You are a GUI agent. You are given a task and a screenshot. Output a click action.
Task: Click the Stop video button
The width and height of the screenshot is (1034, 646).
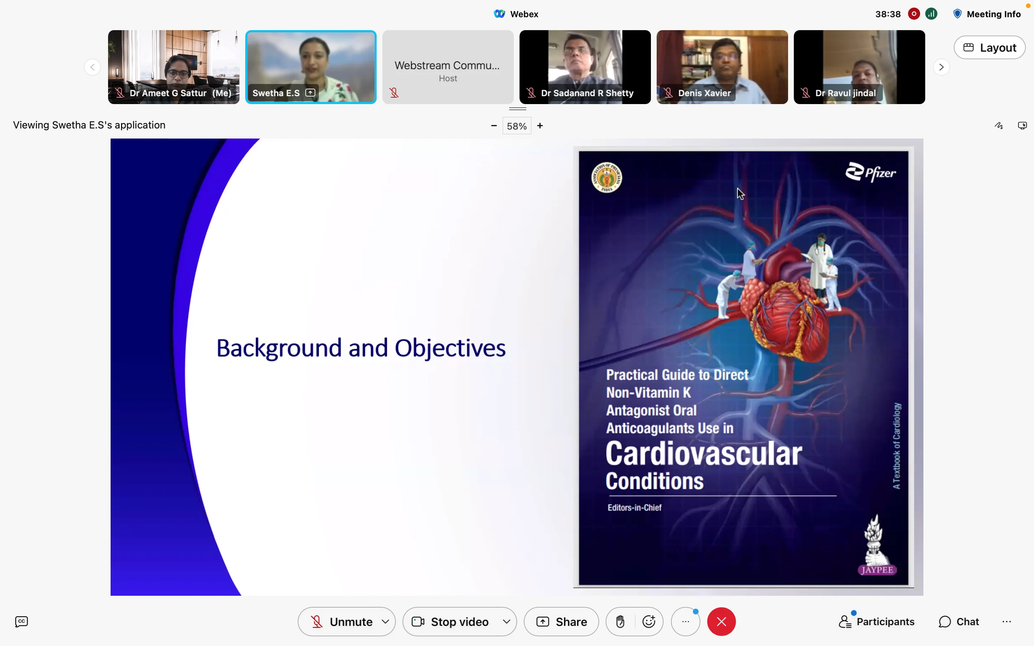(450, 622)
